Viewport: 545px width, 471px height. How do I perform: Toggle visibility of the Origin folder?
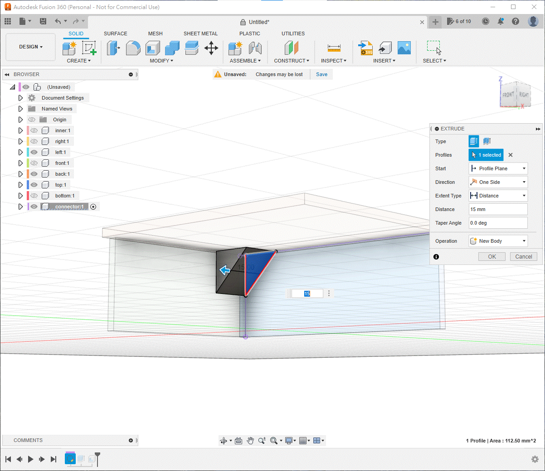[x=32, y=120]
